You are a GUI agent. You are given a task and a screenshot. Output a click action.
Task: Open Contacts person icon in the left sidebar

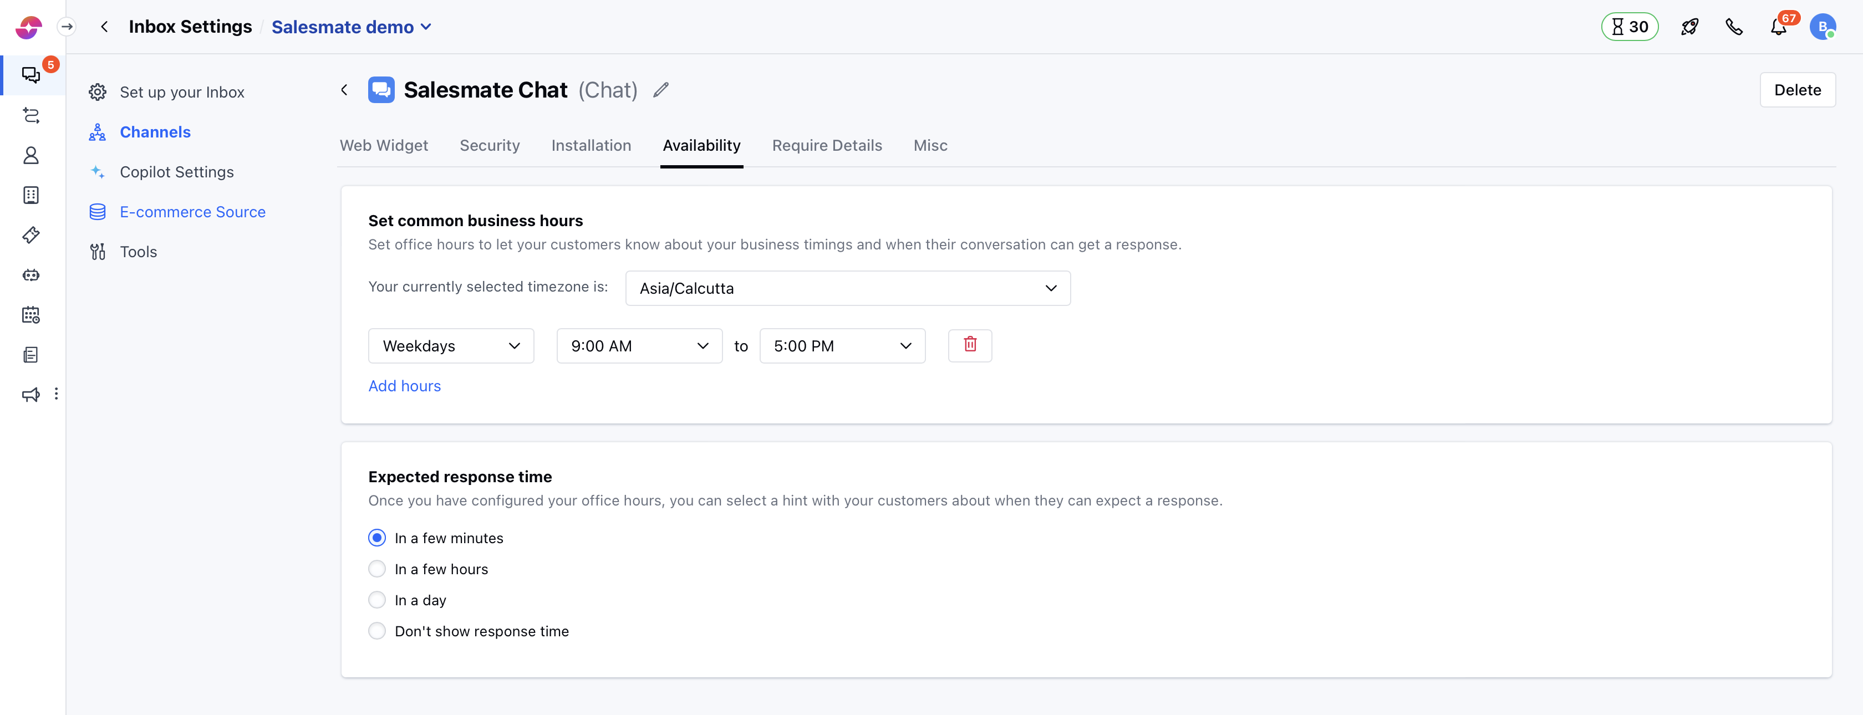click(x=30, y=155)
